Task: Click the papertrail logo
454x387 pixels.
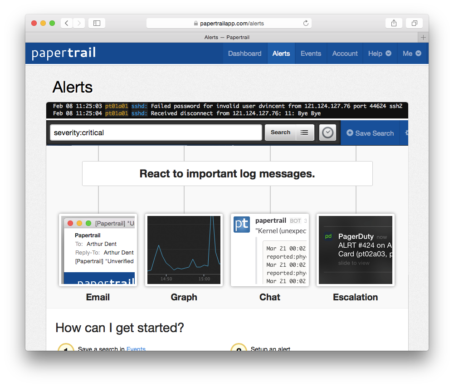Action: 63,53
